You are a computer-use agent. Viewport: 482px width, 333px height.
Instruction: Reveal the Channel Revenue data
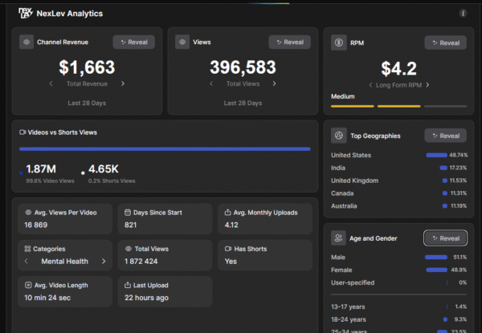(x=133, y=42)
